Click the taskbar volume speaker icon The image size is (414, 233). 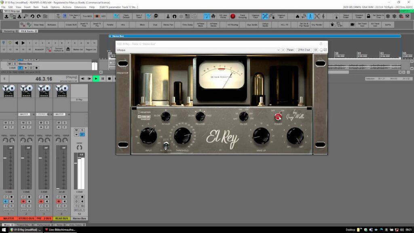point(402,230)
